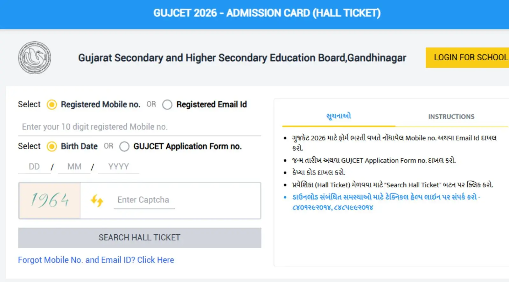509x282 pixels.
Task: Click the Education Board Gandhinagar heading
Action: (x=242, y=58)
